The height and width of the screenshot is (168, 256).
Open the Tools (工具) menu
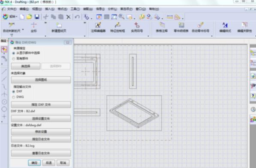[x=75, y=9]
